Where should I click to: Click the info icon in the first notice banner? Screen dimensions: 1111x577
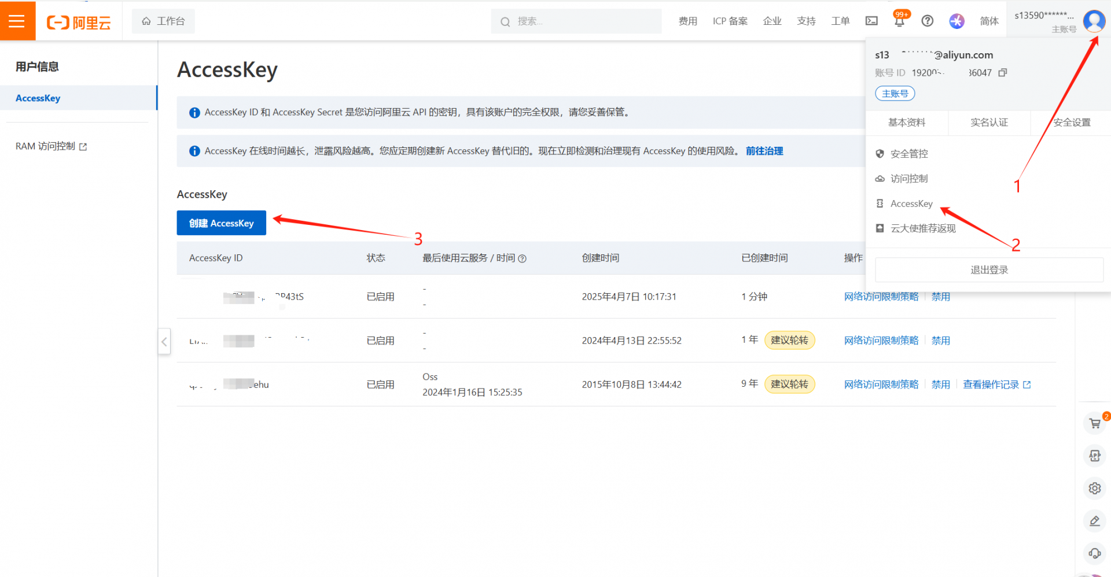coord(195,113)
